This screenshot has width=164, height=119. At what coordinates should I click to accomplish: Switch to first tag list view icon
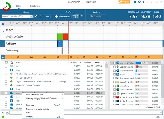point(74,16)
